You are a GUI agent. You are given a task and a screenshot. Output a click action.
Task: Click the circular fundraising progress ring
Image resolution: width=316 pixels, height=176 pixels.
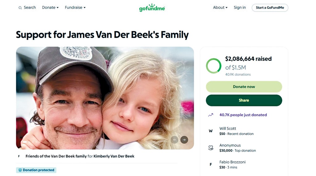point(214,66)
